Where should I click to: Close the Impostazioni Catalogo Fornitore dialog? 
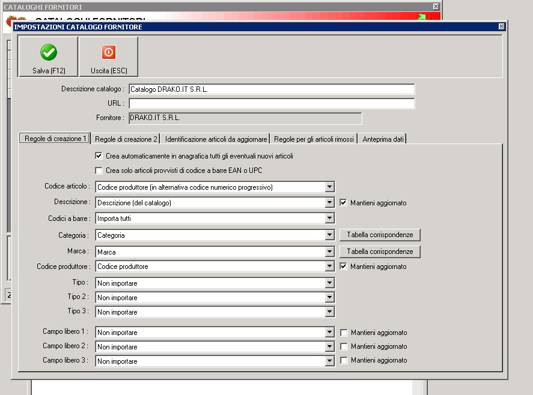click(x=501, y=26)
